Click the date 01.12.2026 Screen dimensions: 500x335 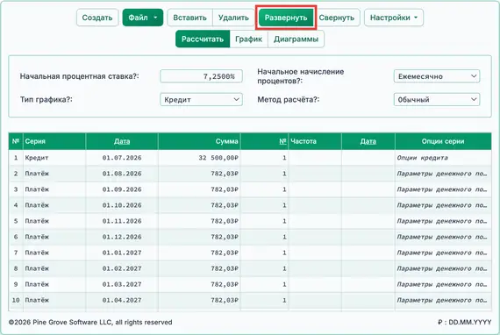point(122,237)
